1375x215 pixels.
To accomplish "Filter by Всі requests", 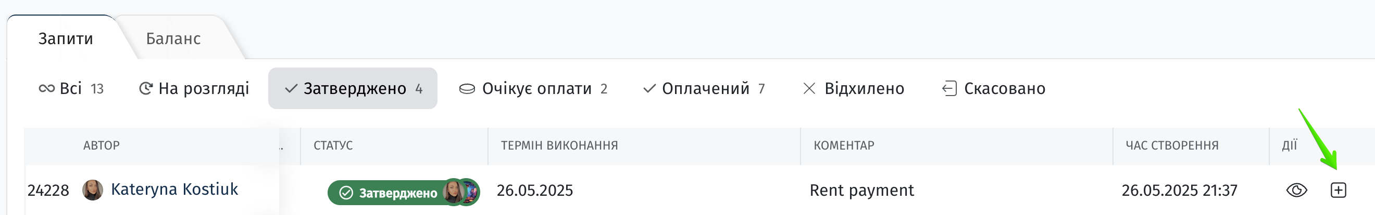I will pos(71,88).
